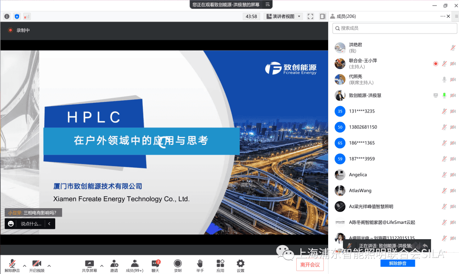Image resolution: width=459 pixels, height=274 pixels.
Task: Expand share options arrow beside 共享屏幕
Action: 102,266
